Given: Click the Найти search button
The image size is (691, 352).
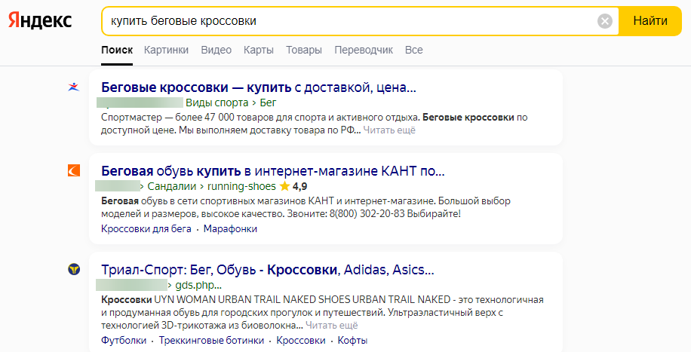Looking at the screenshot, I should click(x=650, y=20).
